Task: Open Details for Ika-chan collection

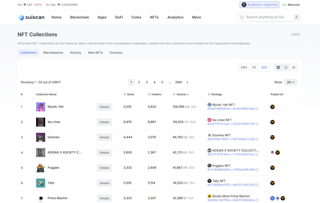Action: [104, 122]
